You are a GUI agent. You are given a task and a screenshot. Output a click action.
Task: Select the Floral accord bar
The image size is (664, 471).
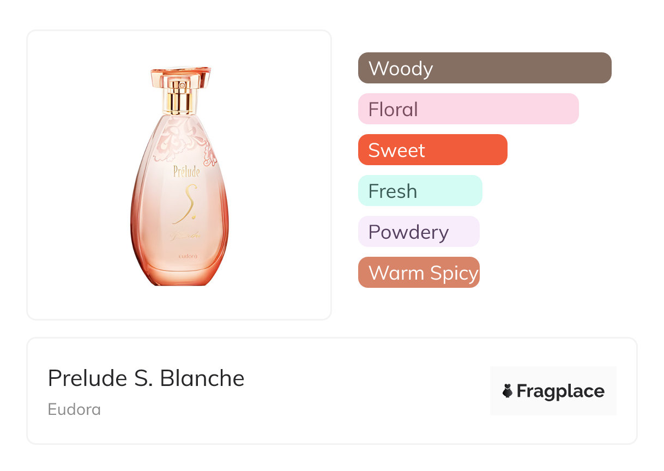pos(468,109)
